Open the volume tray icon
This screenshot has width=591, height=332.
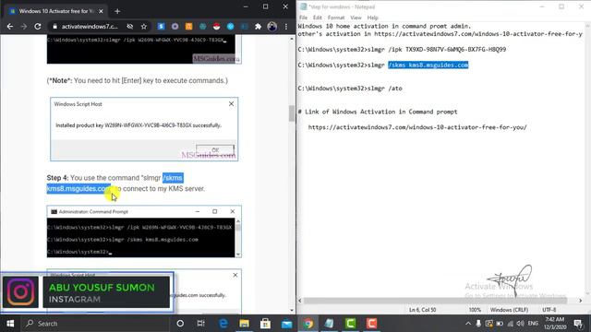pyautogui.click(x=521, y=324)
